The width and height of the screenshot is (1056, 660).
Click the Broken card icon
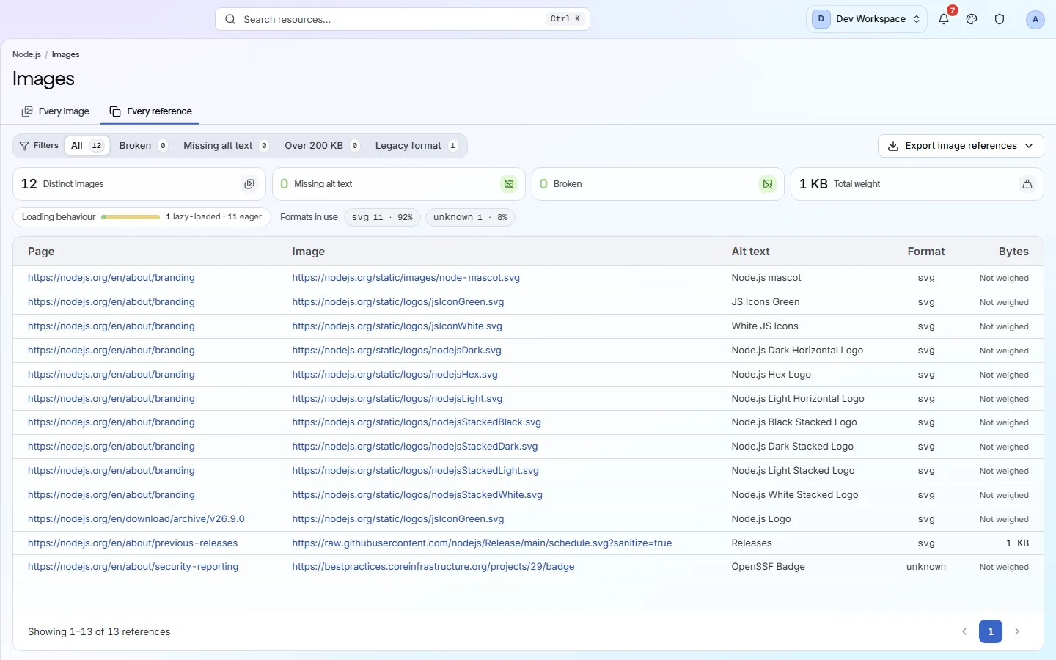(x=768, y=184)
